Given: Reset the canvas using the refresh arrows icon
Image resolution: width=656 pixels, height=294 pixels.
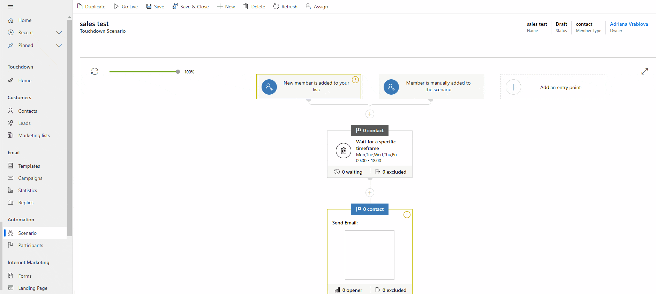Looking at the screenshot, I should click(x=95, y=71).
